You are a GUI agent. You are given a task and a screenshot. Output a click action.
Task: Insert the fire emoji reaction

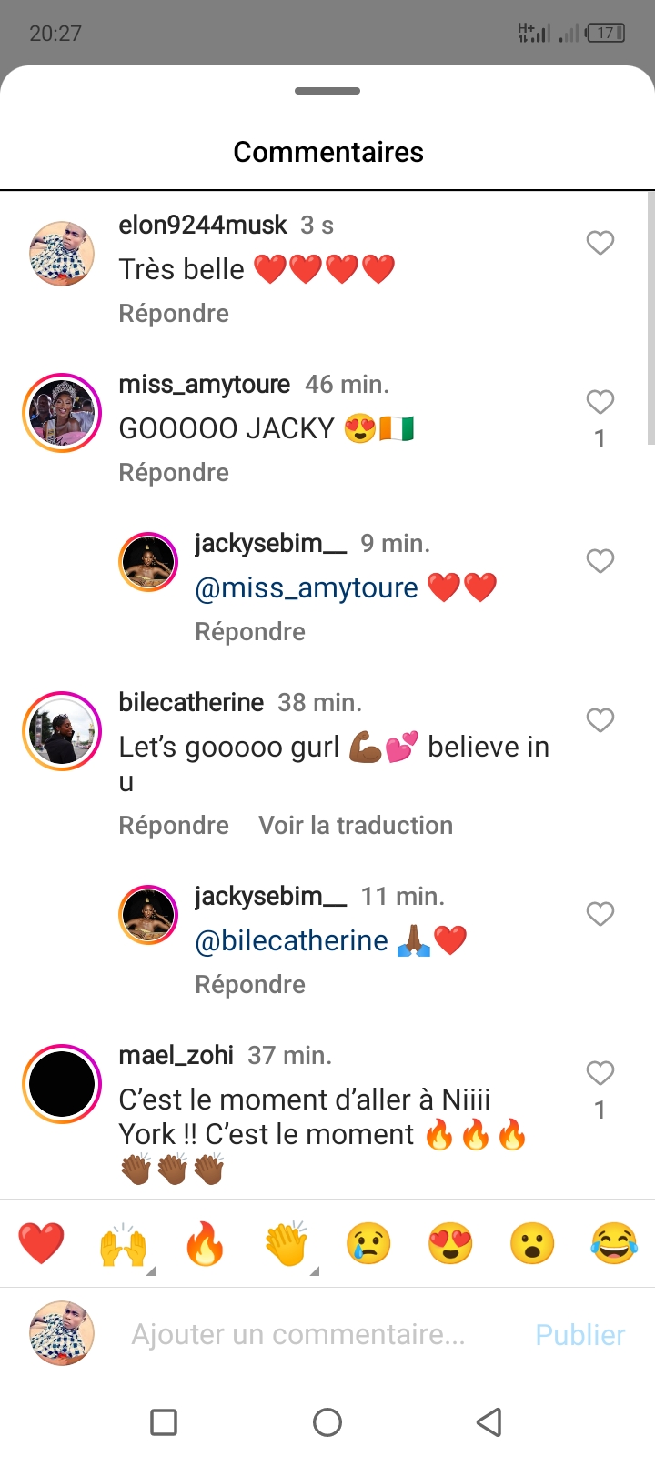click(x=205, y=1243)
